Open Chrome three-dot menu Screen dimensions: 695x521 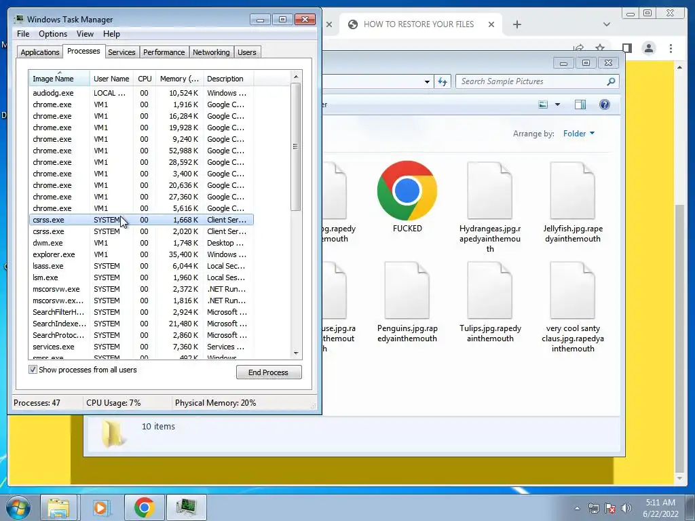tap(671, 48)
